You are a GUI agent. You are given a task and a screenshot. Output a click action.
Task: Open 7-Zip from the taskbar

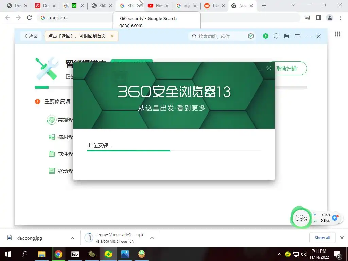tap(75, 254)
